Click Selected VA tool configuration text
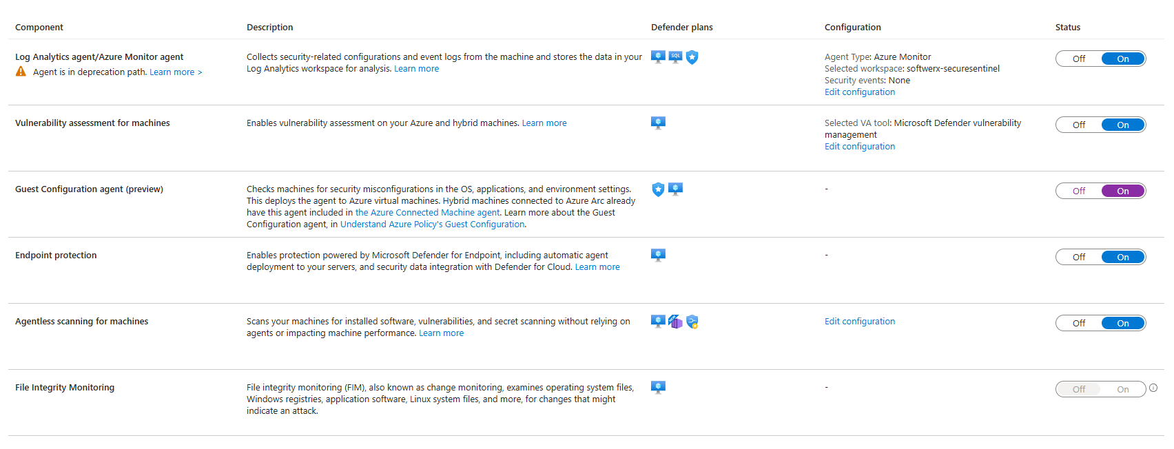 tap(923, 129)
